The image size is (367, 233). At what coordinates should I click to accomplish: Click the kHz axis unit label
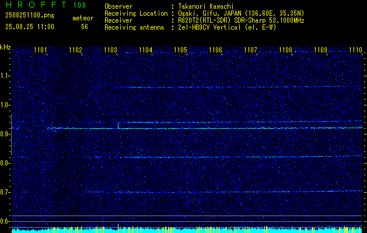[5, 47]
